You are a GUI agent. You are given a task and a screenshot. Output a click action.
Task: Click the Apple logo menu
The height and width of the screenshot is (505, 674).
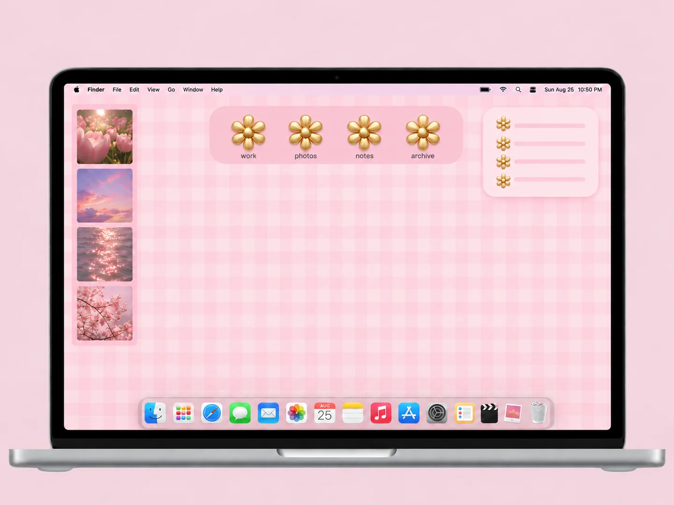(77, 90)
